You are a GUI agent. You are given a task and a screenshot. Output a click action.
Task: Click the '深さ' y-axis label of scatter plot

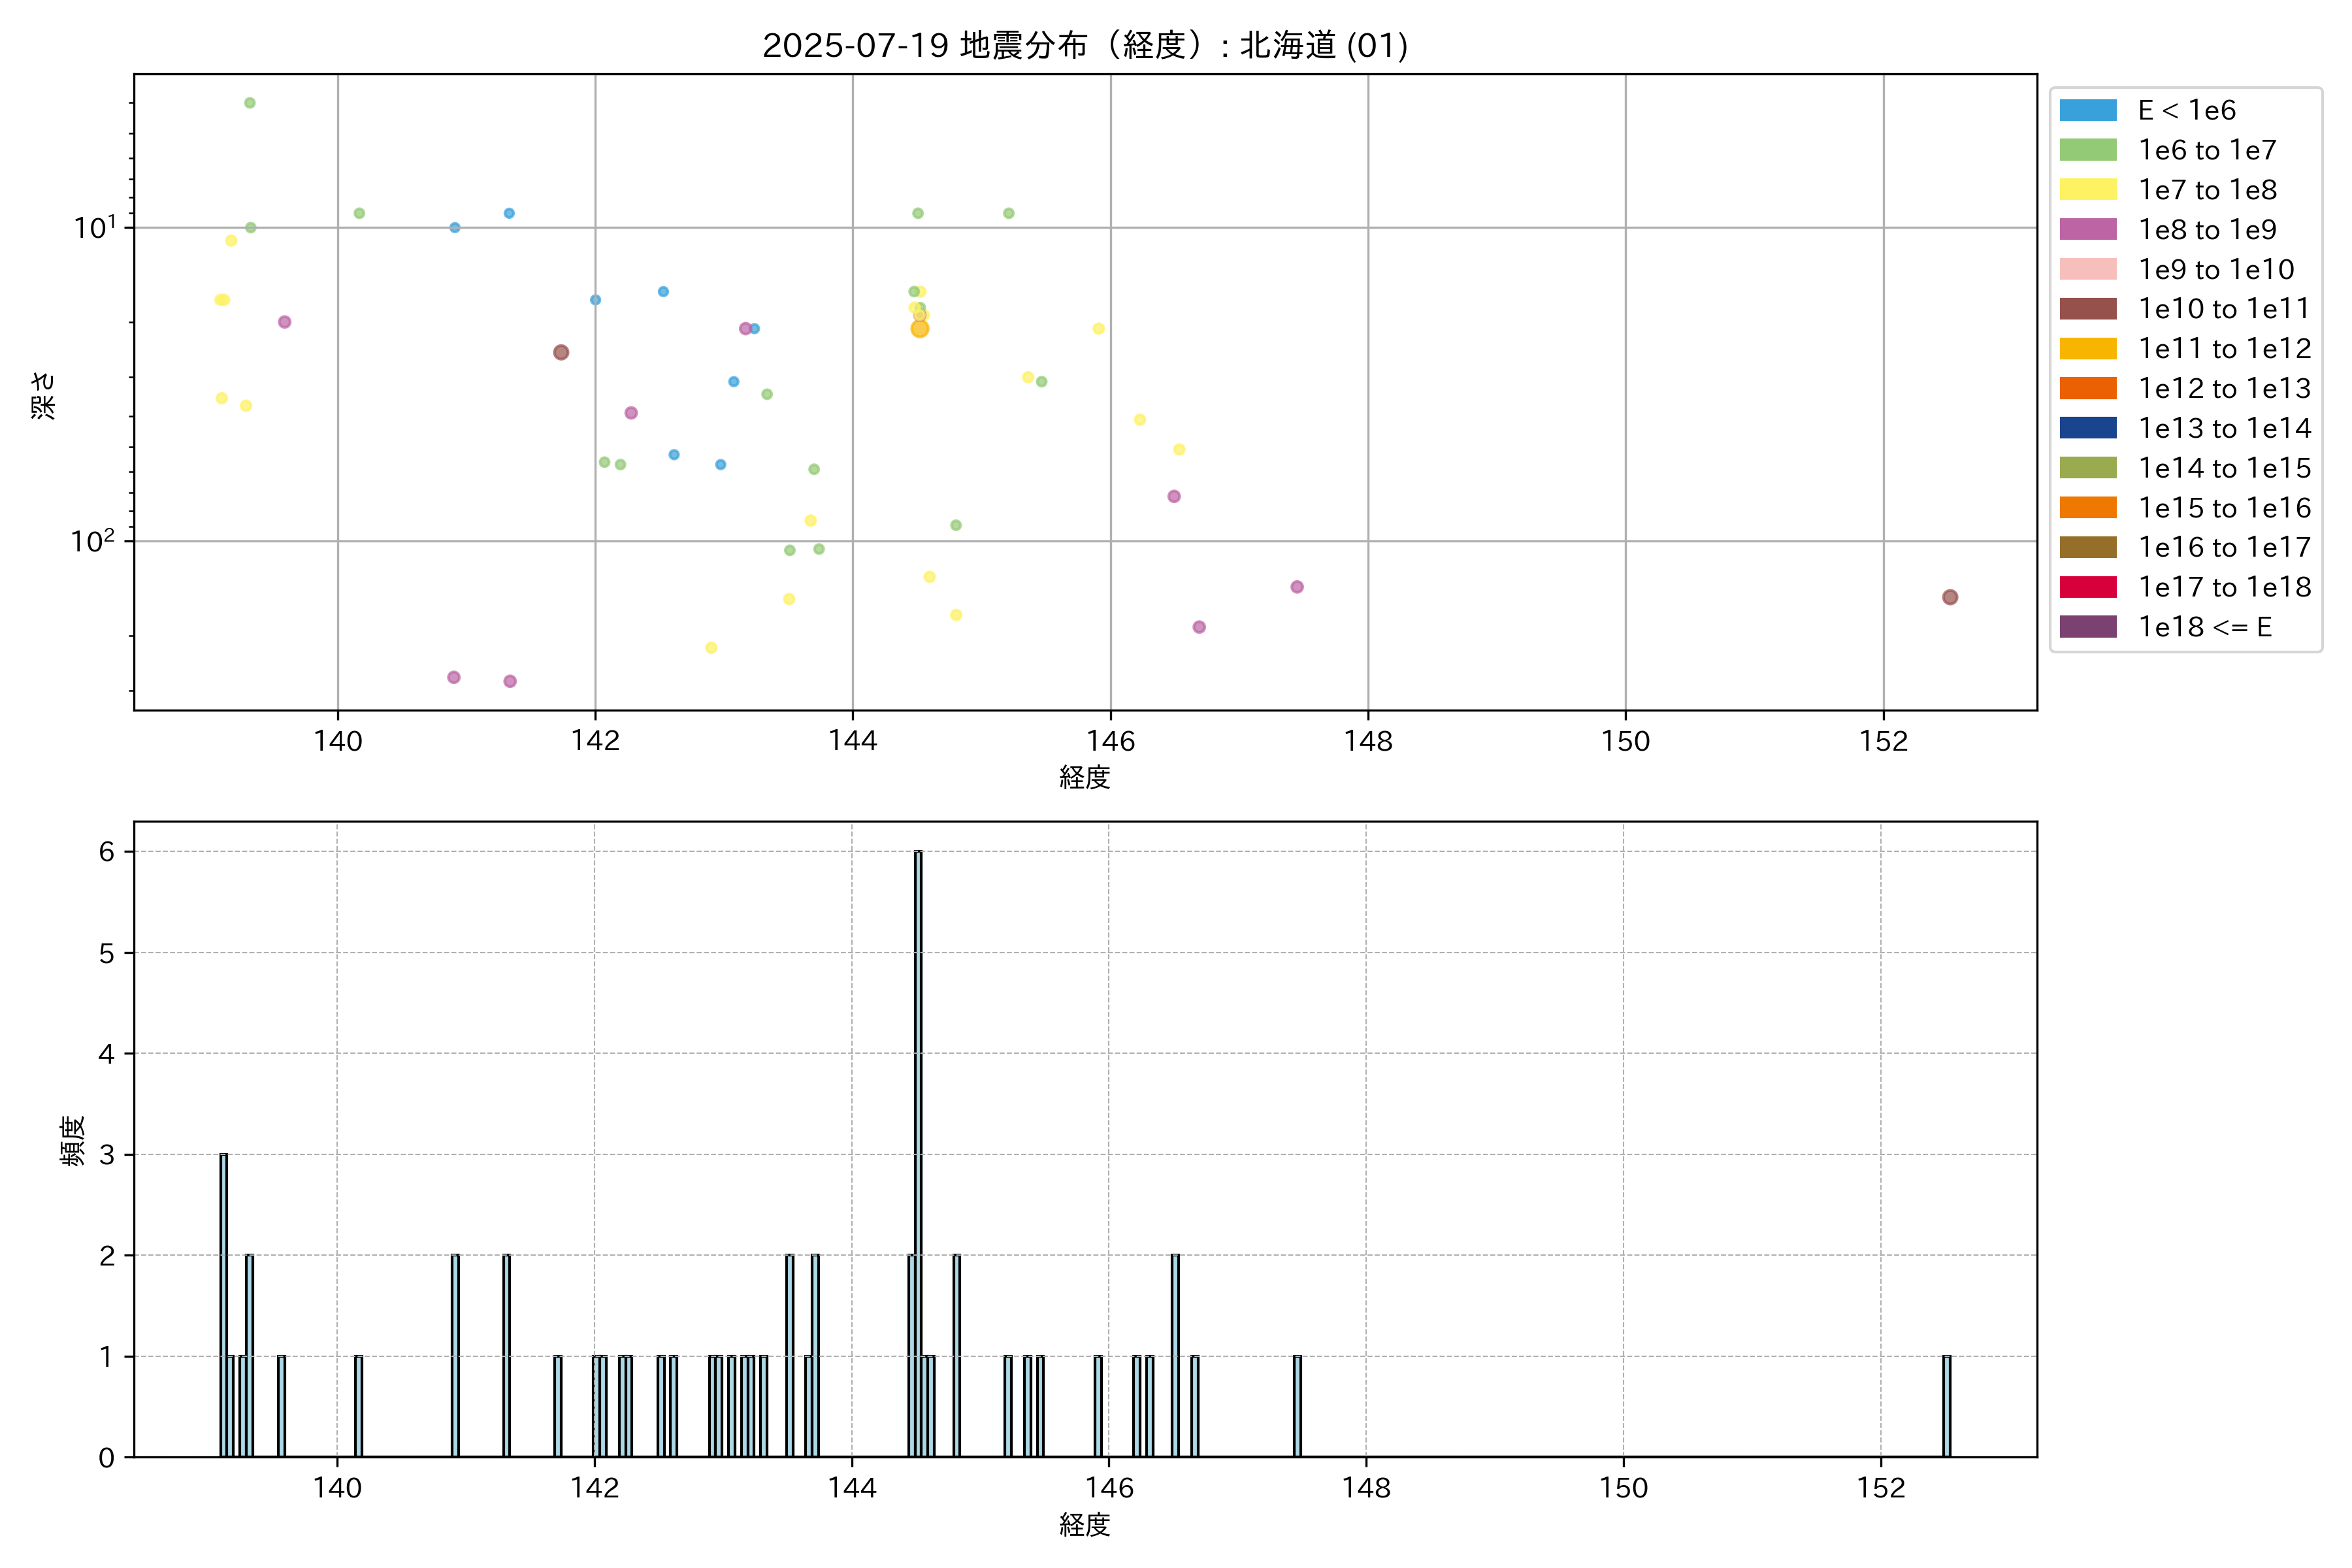(x=44, y=395)
